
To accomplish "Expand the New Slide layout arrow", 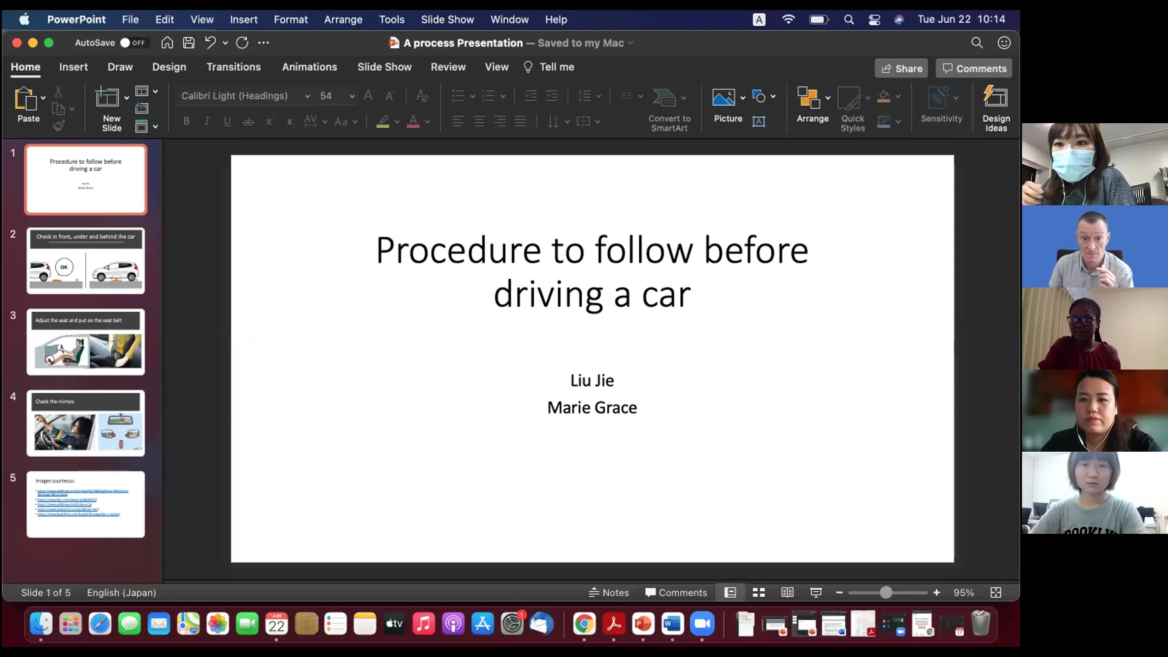I will [x=126, y=98].
